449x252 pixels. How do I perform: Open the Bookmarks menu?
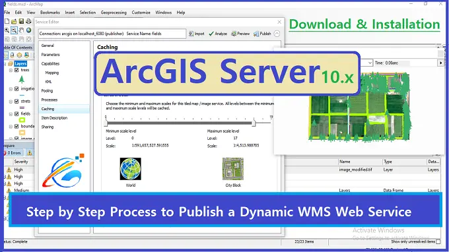point(50,13)
